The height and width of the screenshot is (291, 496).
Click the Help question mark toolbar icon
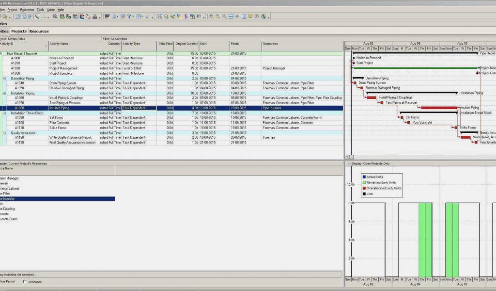tap(263, 16)
